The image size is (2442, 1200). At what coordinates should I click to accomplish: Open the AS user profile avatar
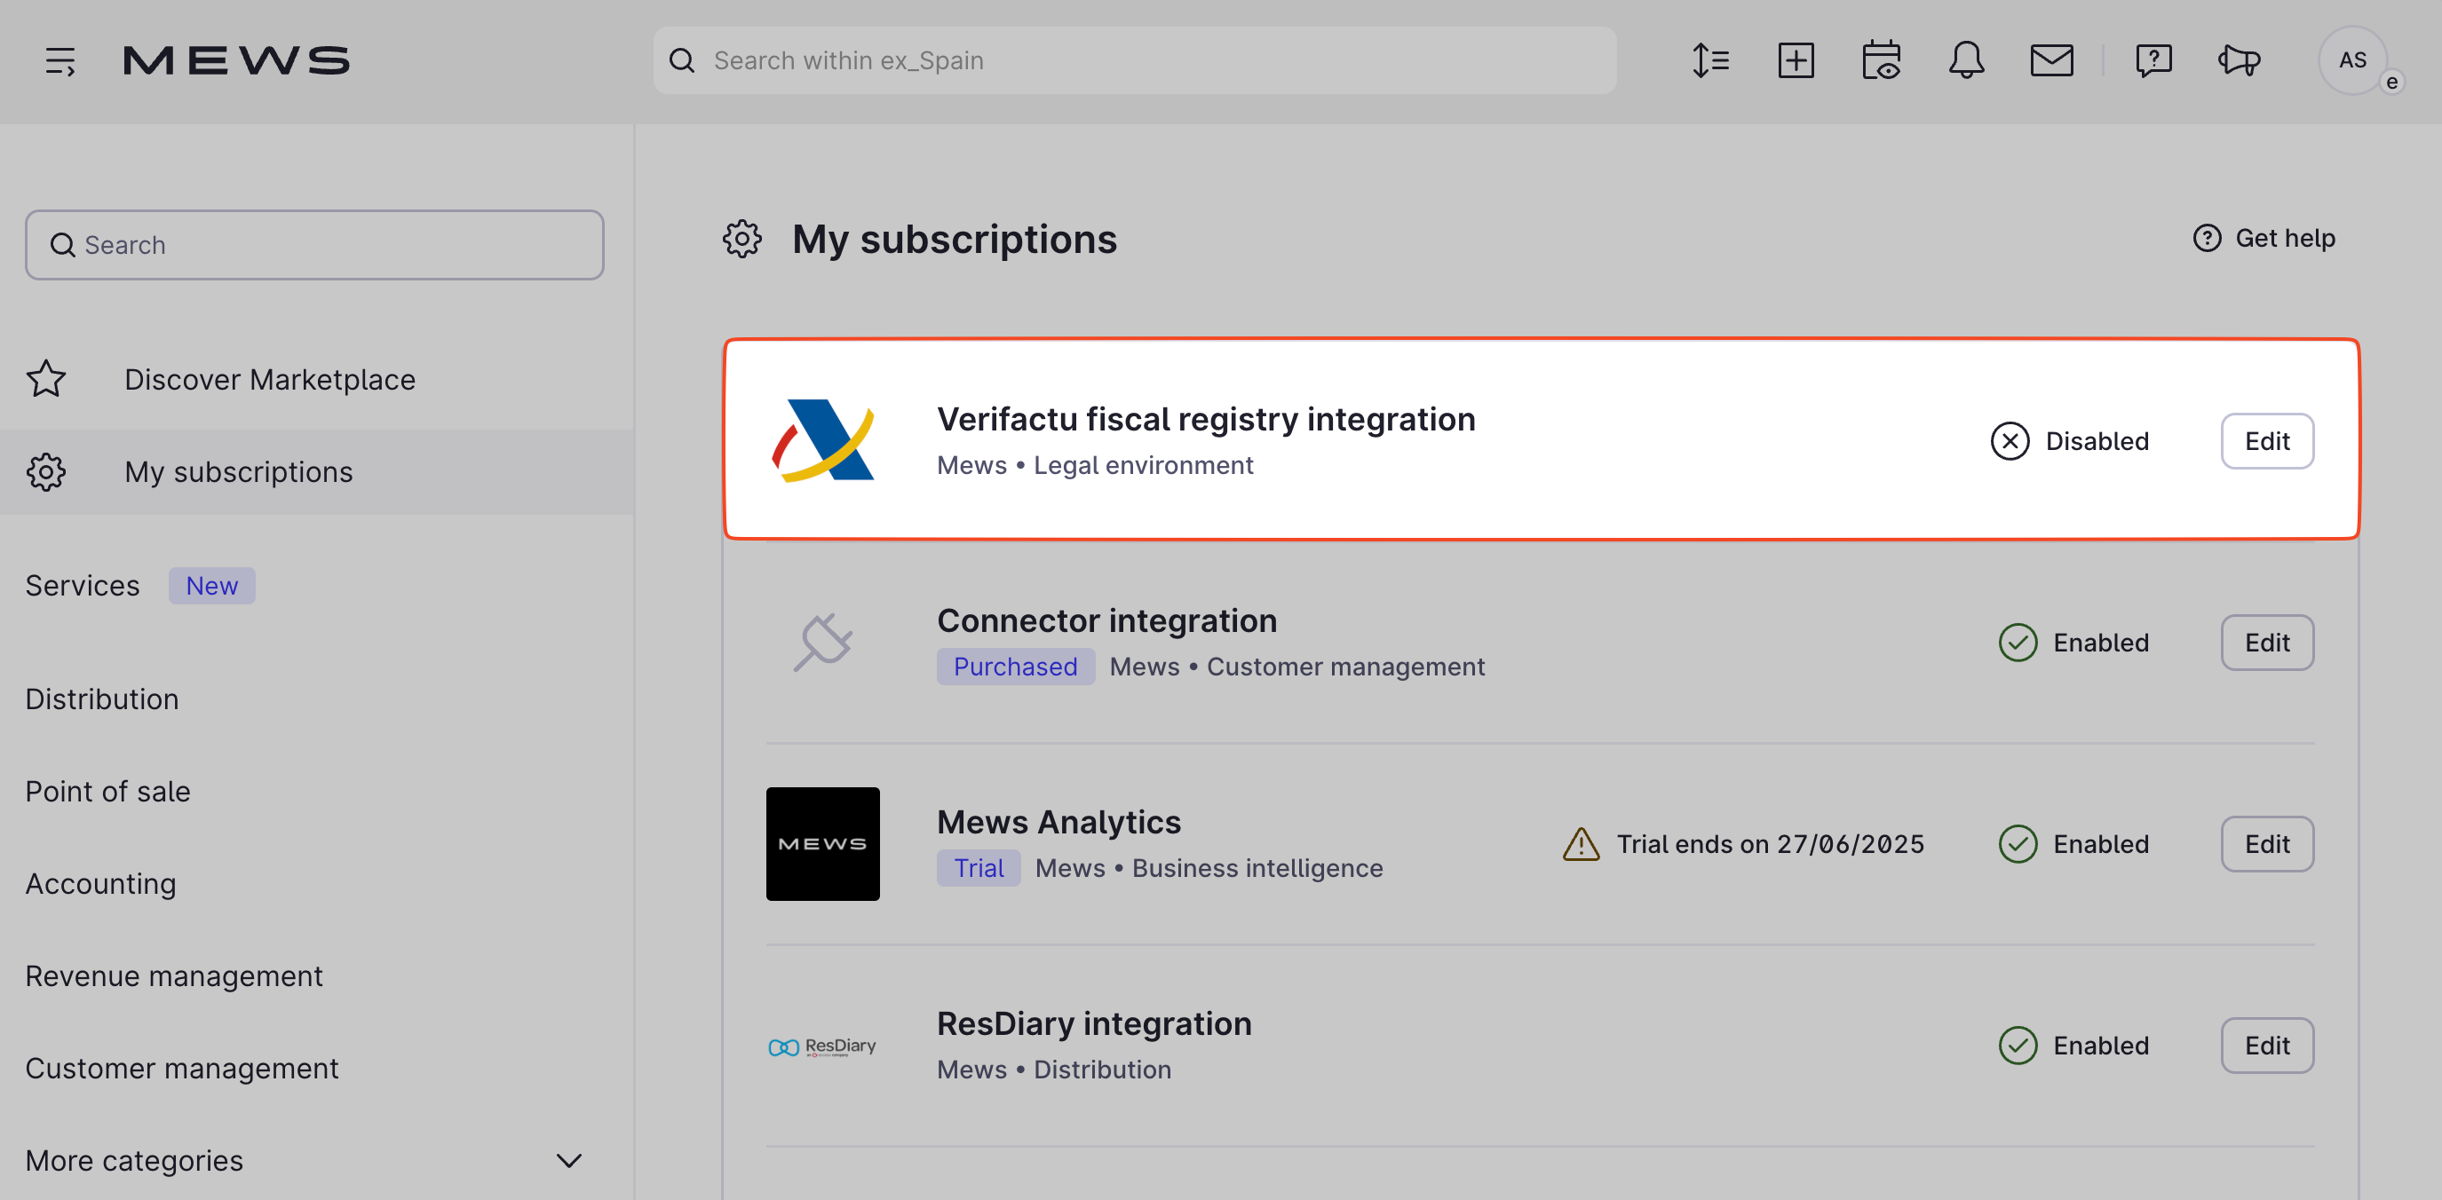pyautogui.click(x=2352, y=60)
